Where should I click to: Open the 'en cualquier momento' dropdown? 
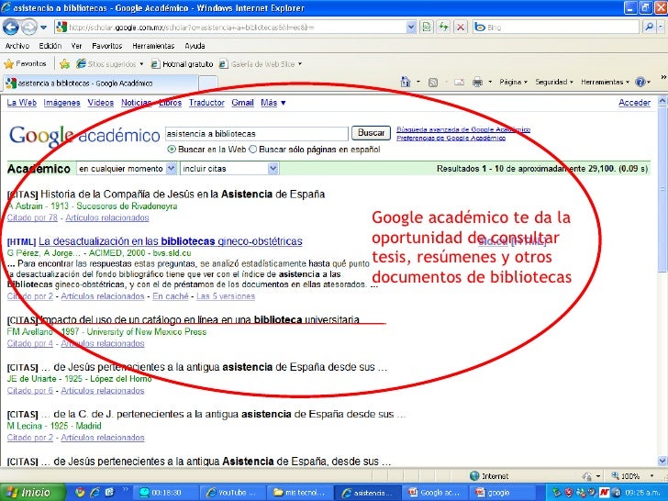[x=127, y=169]
